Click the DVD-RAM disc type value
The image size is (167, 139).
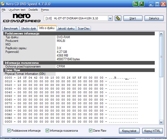click(63, 37)
